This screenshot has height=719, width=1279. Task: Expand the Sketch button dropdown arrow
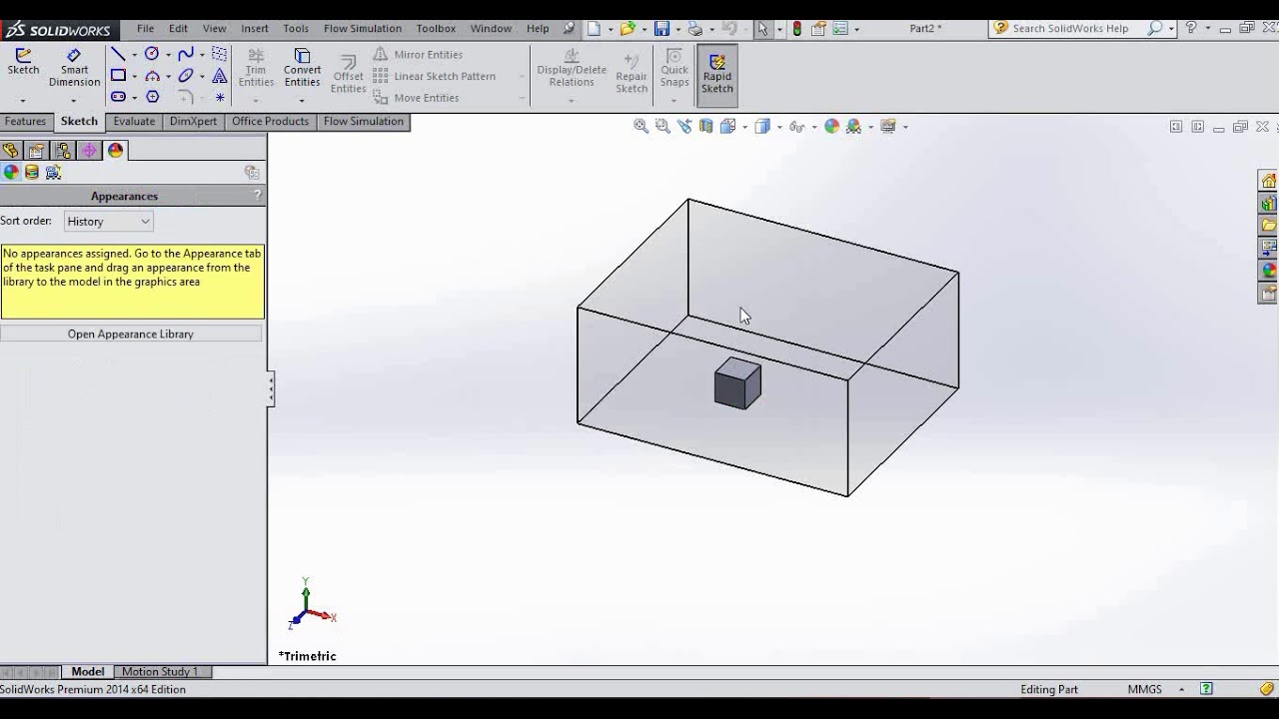[x=23, y=100]
